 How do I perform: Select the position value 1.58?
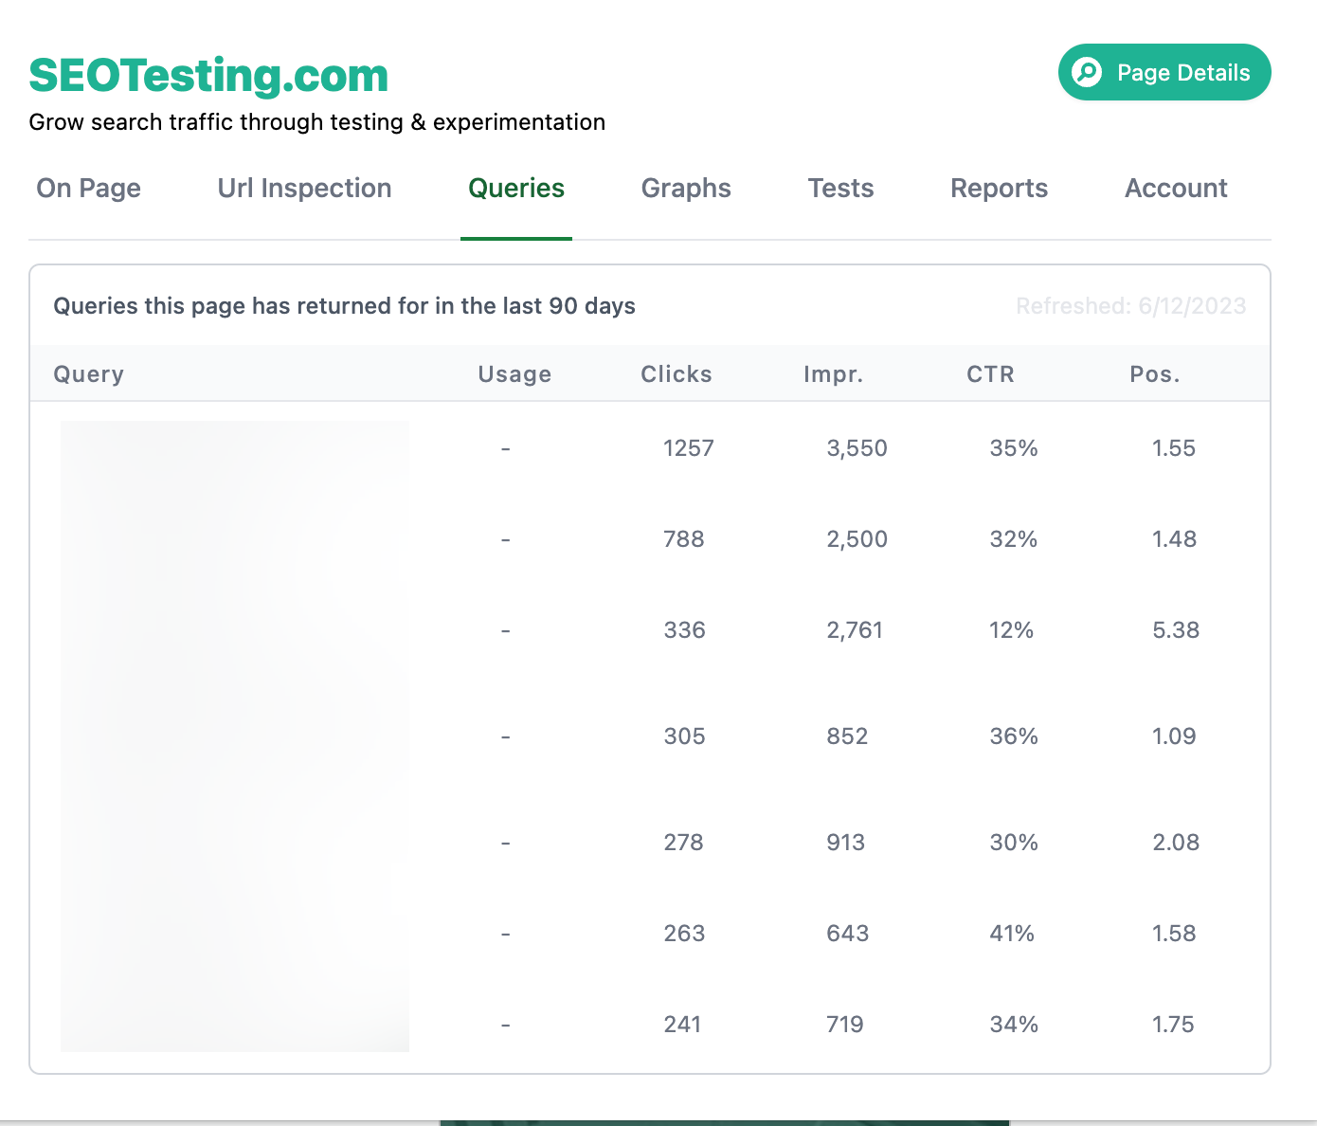tap(1174, 934)
